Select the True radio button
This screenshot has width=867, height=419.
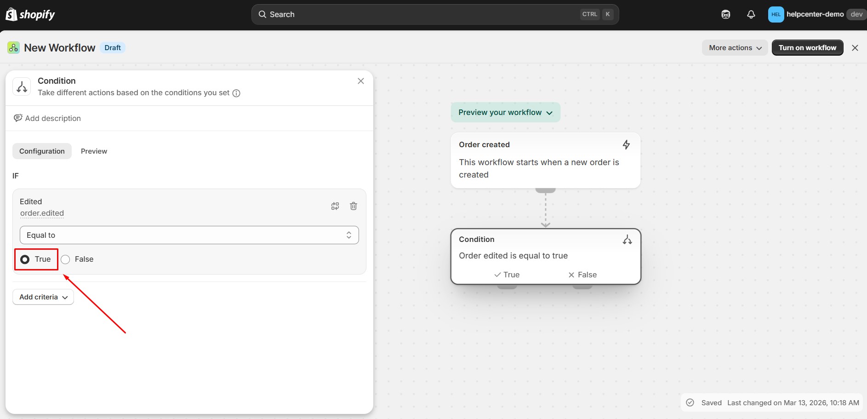(x=25, y=259)
